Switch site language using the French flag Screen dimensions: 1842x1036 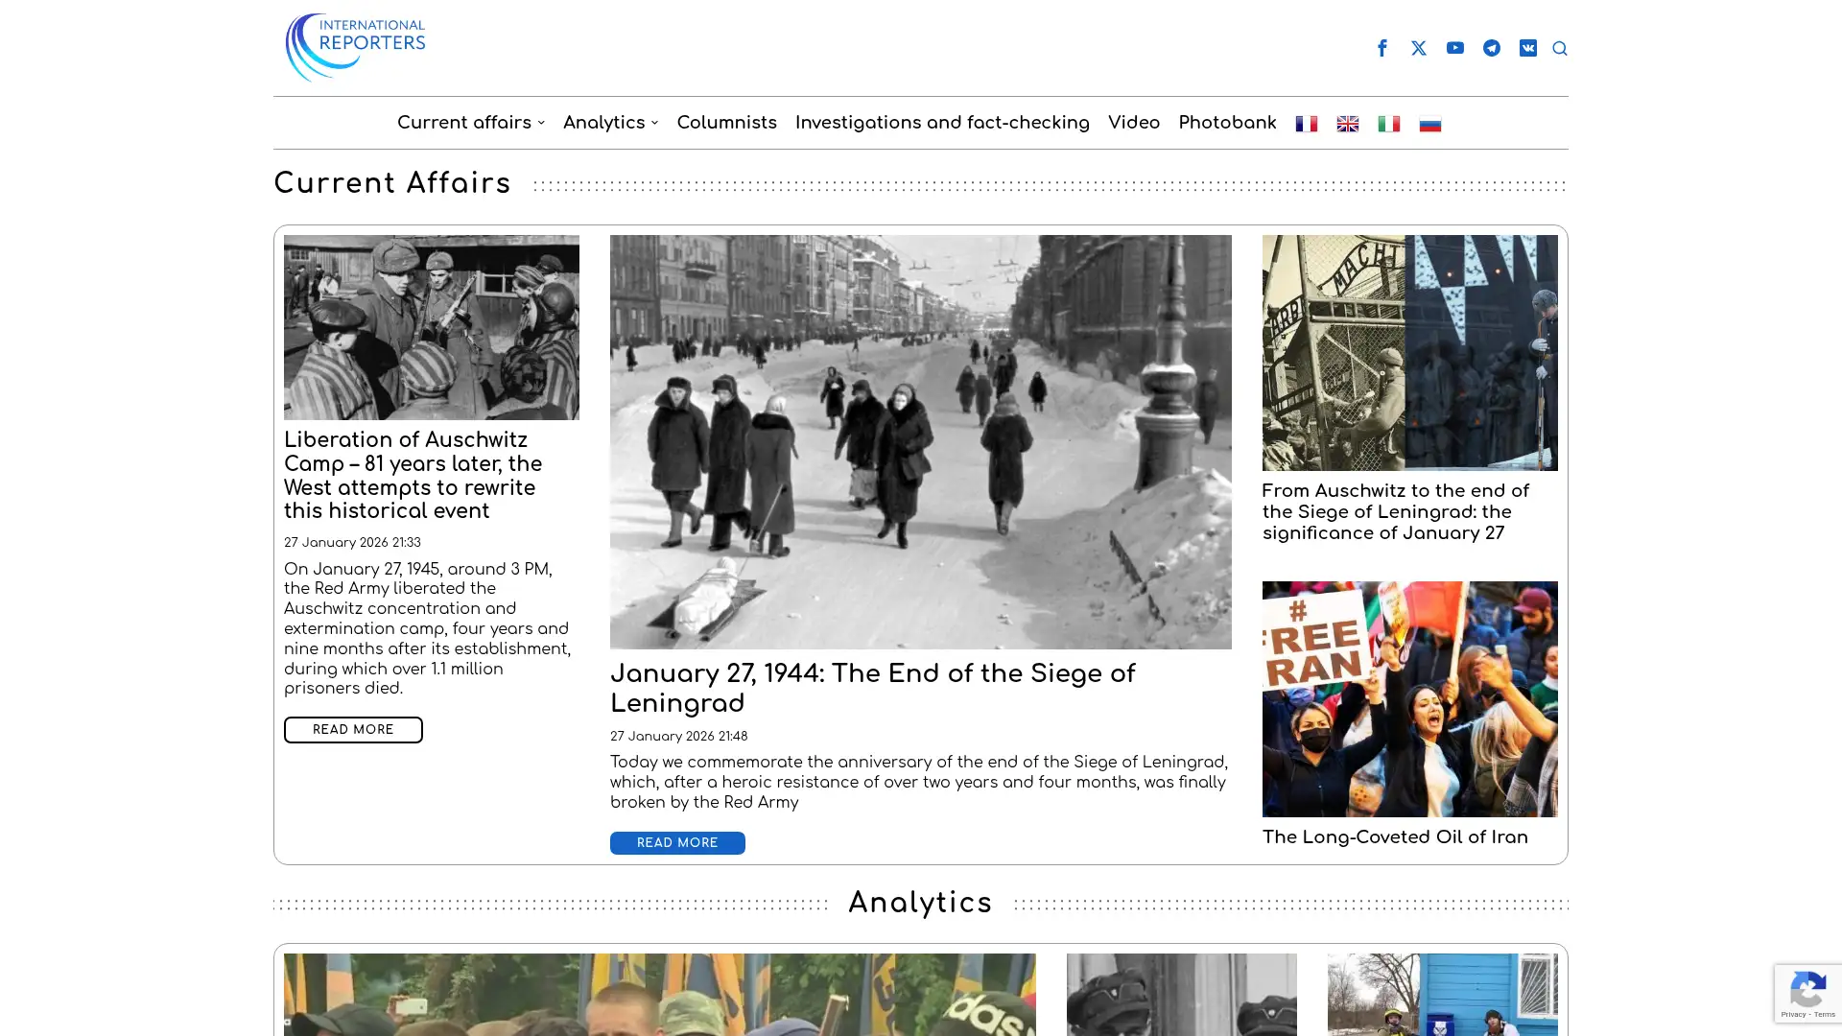coord(1306,123)
